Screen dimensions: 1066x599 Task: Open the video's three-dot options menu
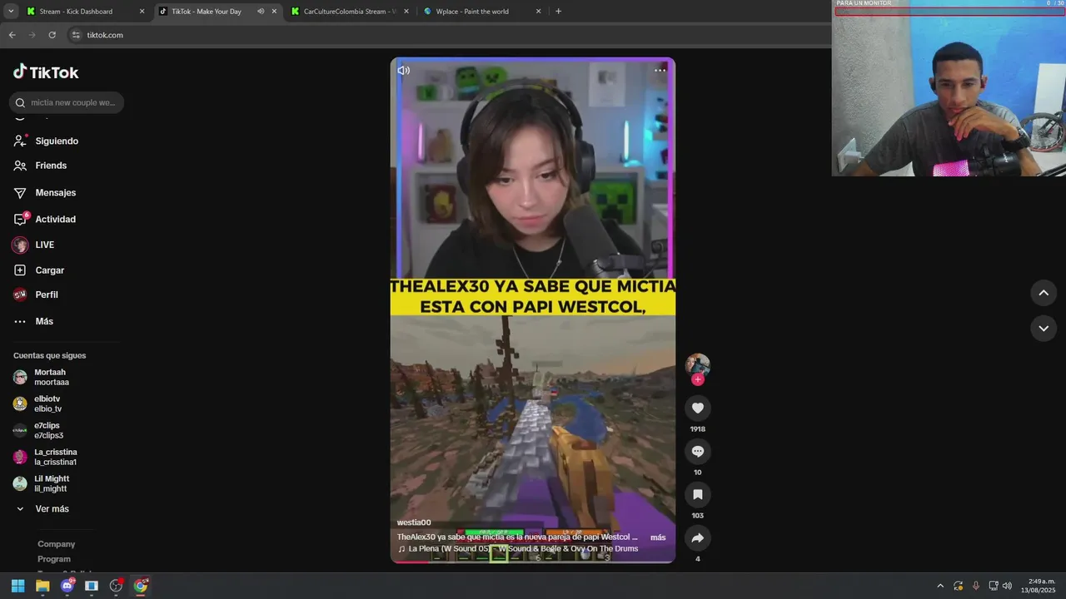tap(660, 70)
